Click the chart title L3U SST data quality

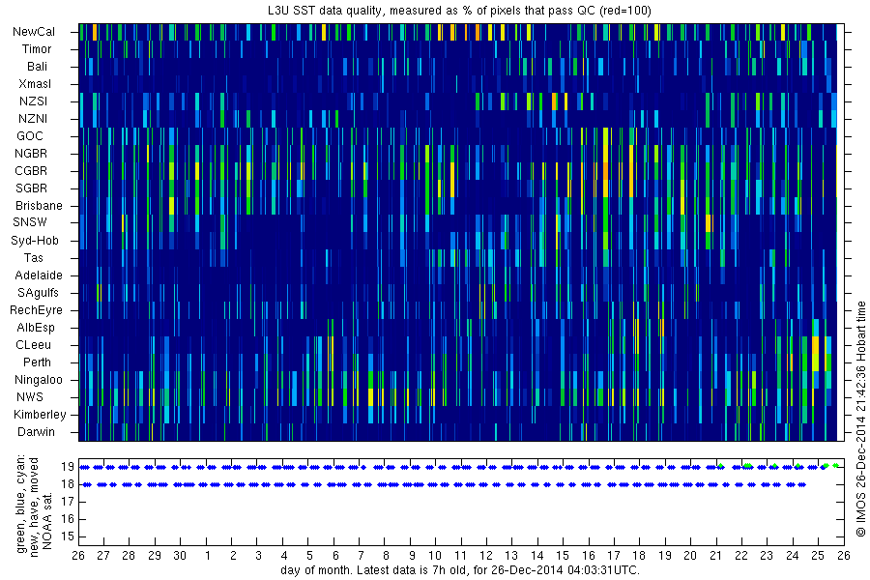(461, 11)
